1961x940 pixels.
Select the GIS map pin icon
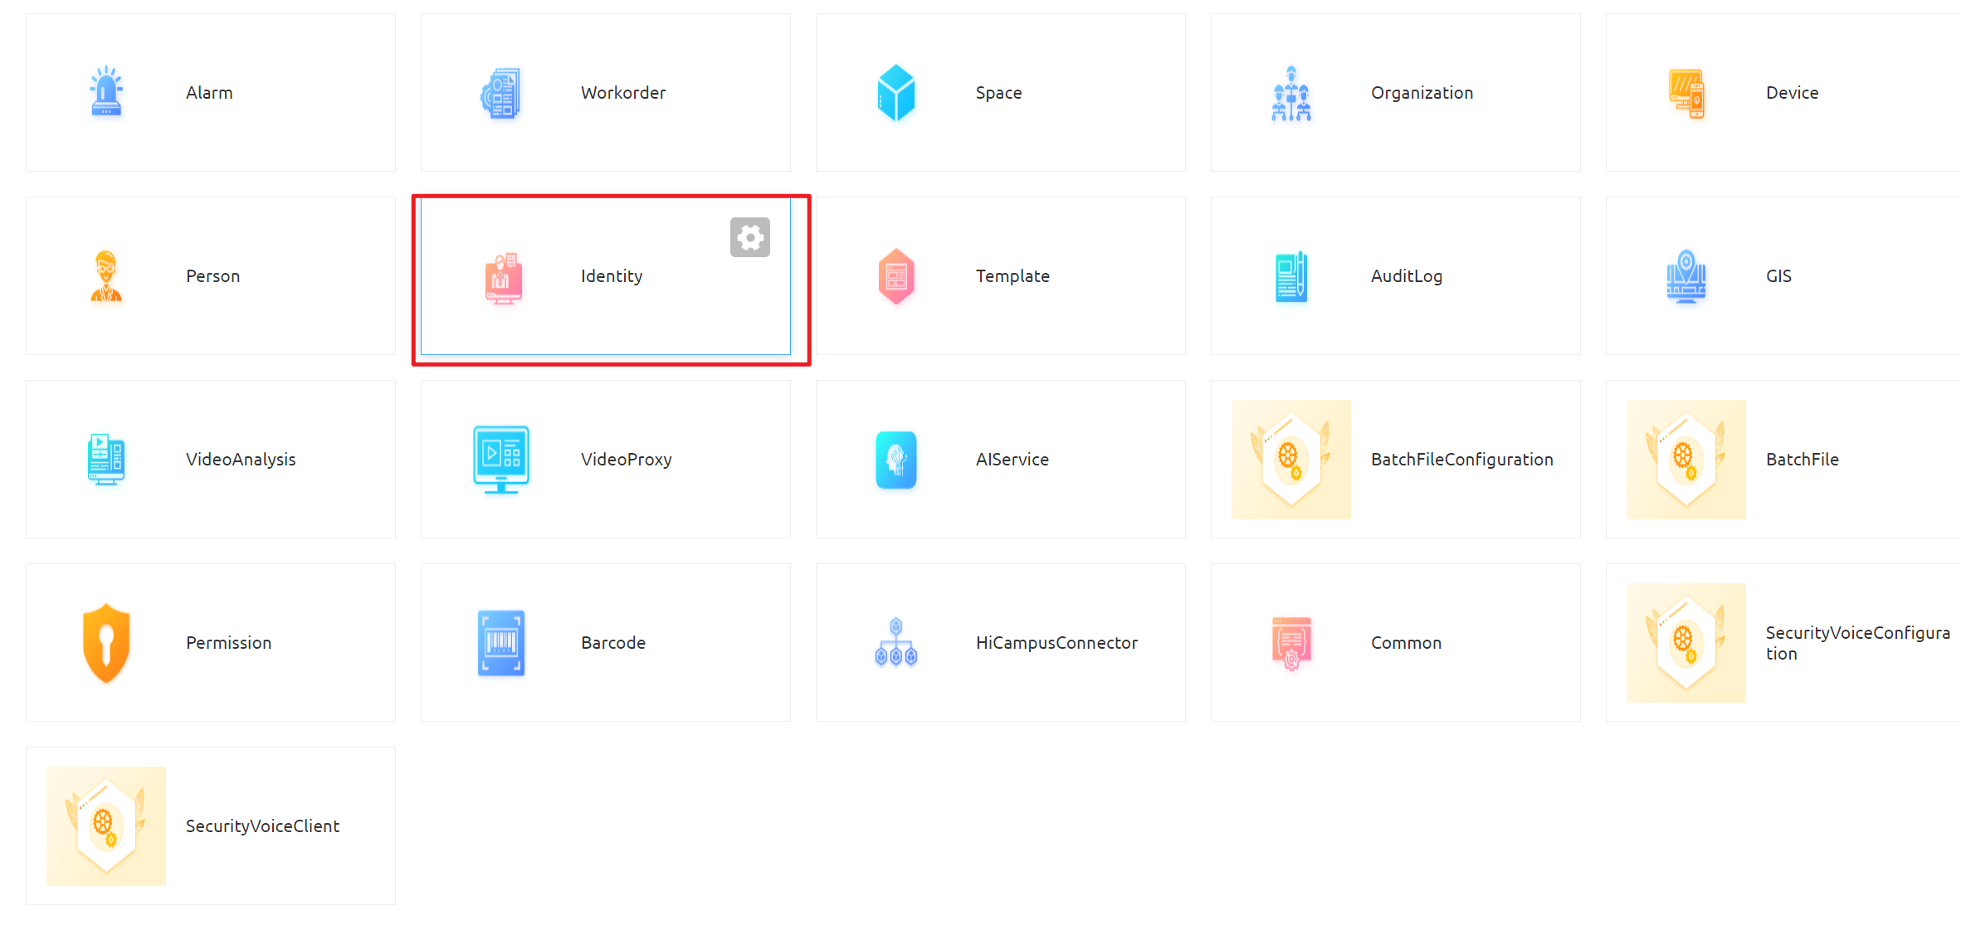[x=1686, y=275]
